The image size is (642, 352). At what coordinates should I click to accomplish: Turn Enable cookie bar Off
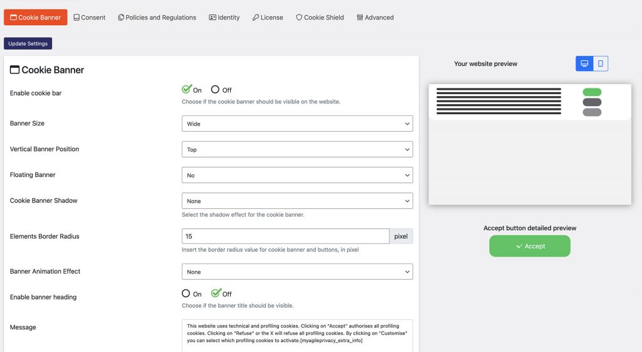click(215, 89)
